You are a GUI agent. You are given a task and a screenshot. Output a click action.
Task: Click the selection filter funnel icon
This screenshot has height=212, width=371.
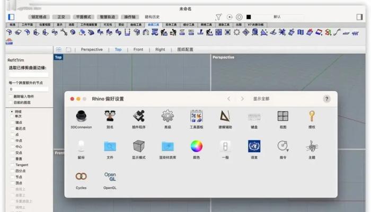(218, 17)
